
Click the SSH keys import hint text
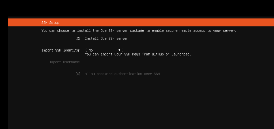(138, 54)
